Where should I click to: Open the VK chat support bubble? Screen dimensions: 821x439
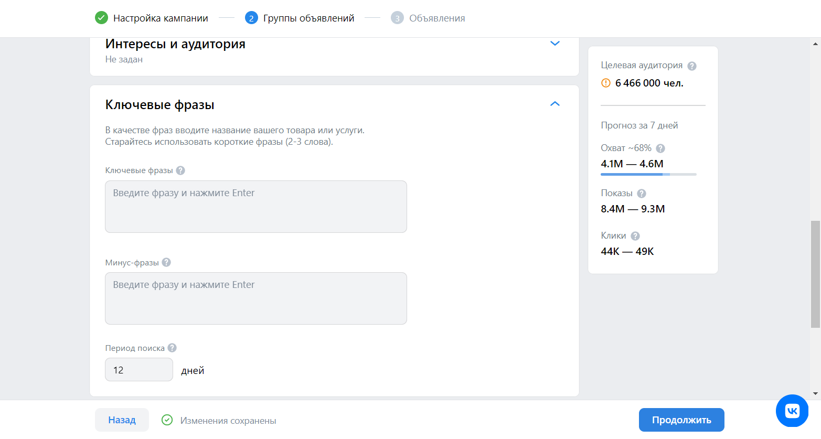pyautogui.click(x=792, y=411)
